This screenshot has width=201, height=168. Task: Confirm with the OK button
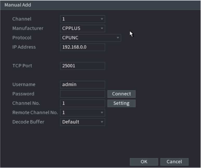(x=144, y=162)
